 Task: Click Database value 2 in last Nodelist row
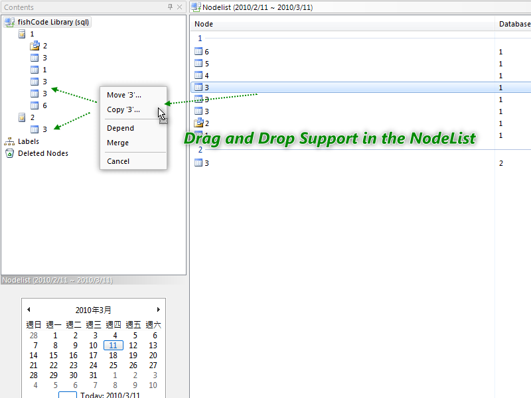pos(501,163)
